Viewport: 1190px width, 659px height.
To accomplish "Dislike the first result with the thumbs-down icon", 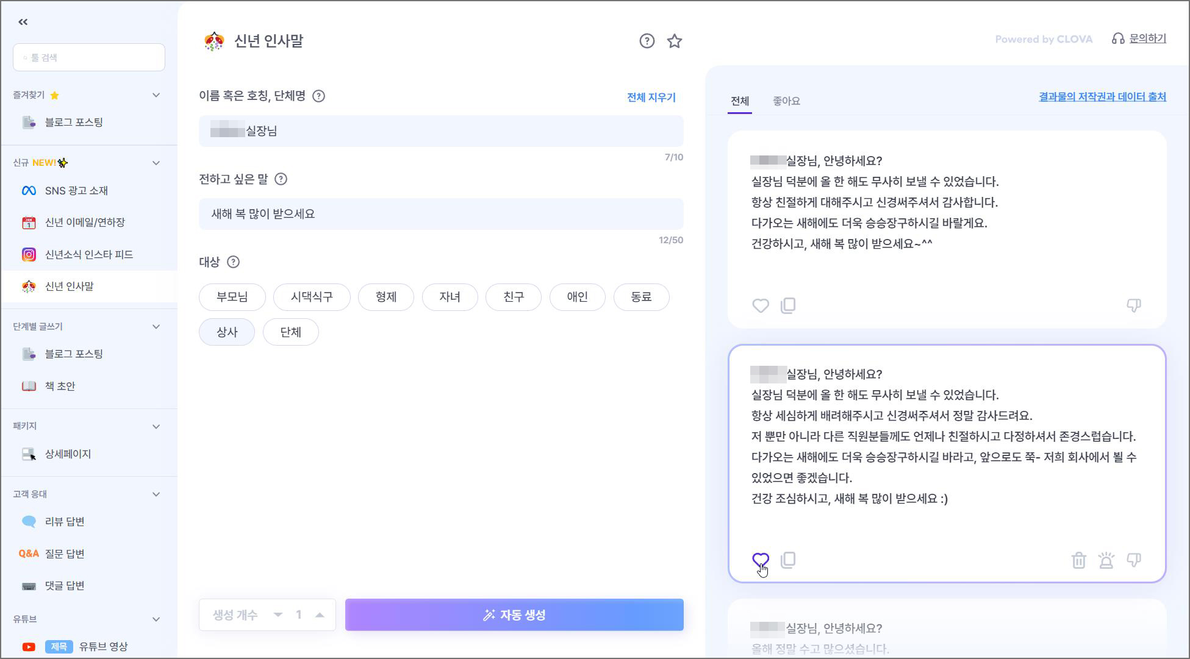I will [x=1133, y=305].
